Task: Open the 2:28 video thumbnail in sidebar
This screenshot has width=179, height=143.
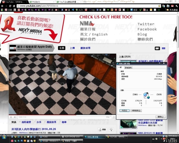Action: [128, 124]
